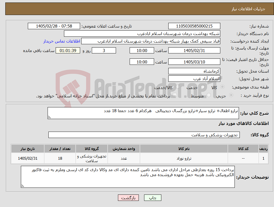Click the goods group cell in table row
Image resolution: width=274 pixels, height=207 pixels.
coord(92,158)
